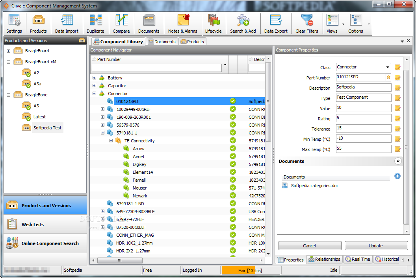Click the edit icon beside Type field
Image resolution: width=416 pixels, height=278 pixels.
pos(397,98)
